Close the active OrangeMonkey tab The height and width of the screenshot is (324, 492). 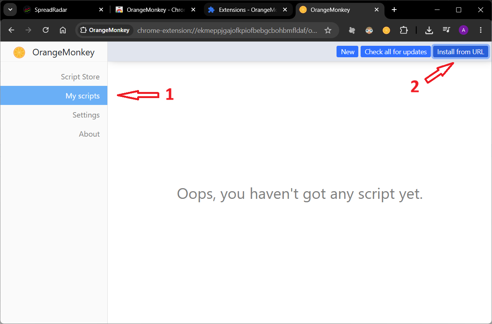pos(377,10)
